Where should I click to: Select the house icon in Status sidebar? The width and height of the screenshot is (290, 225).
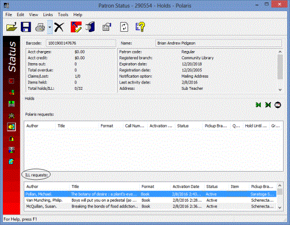pyautogui.click(x=12, y=139)
